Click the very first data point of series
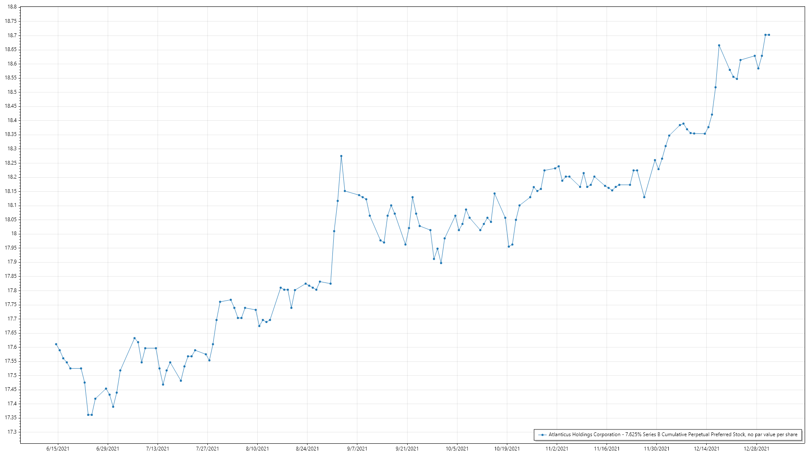 tap(56, 344)
